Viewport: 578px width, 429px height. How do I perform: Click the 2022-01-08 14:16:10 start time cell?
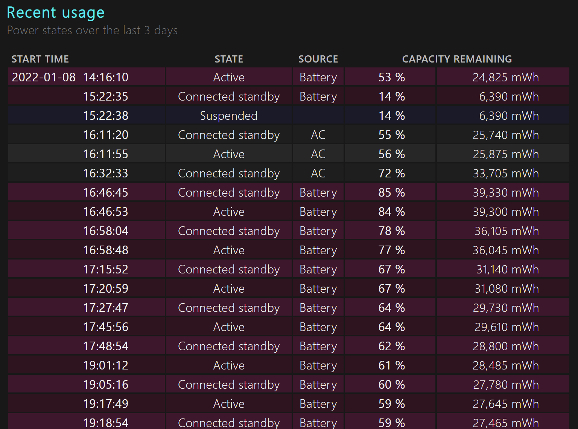click(87, 77)
